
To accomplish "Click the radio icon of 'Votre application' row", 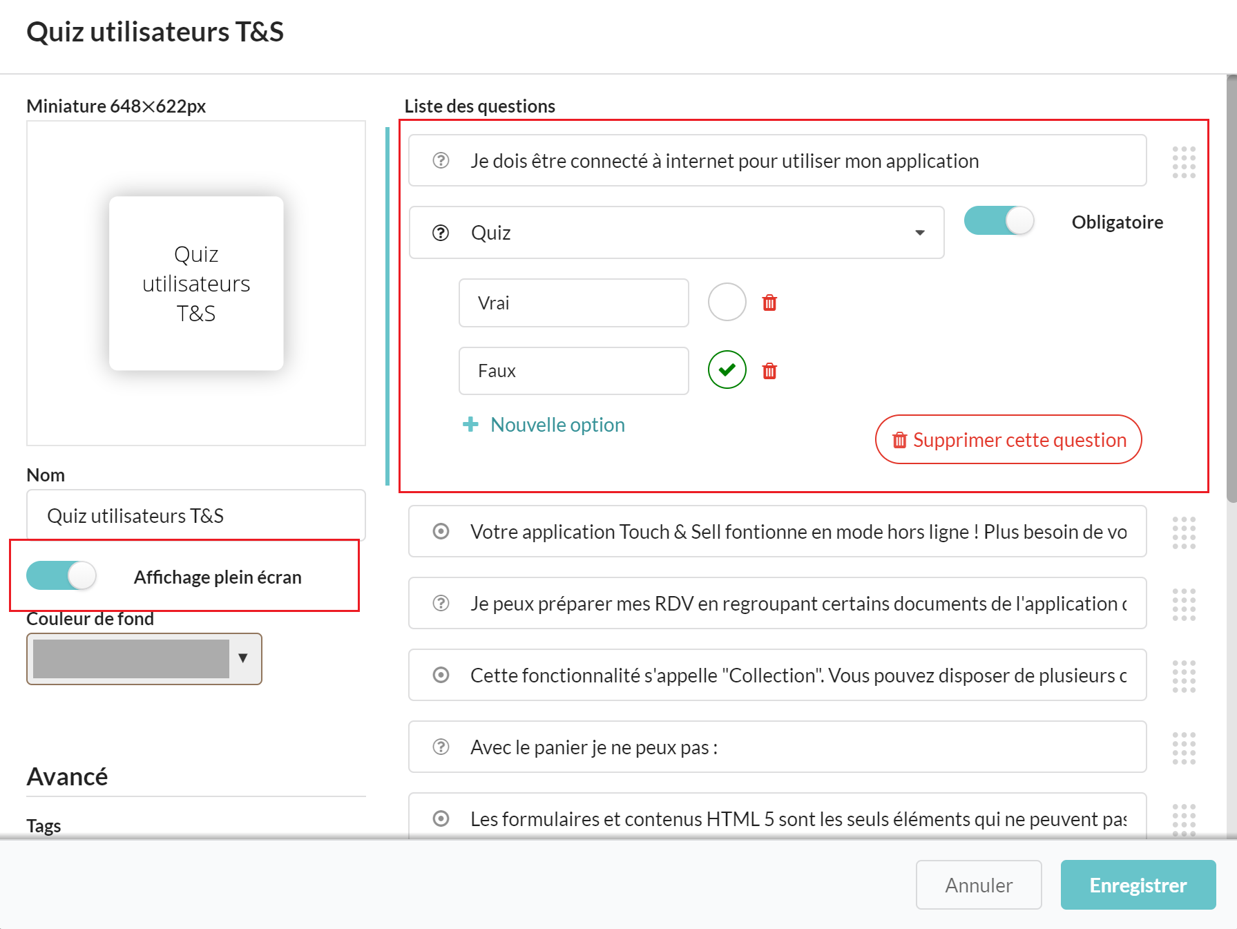I will 441,531.
